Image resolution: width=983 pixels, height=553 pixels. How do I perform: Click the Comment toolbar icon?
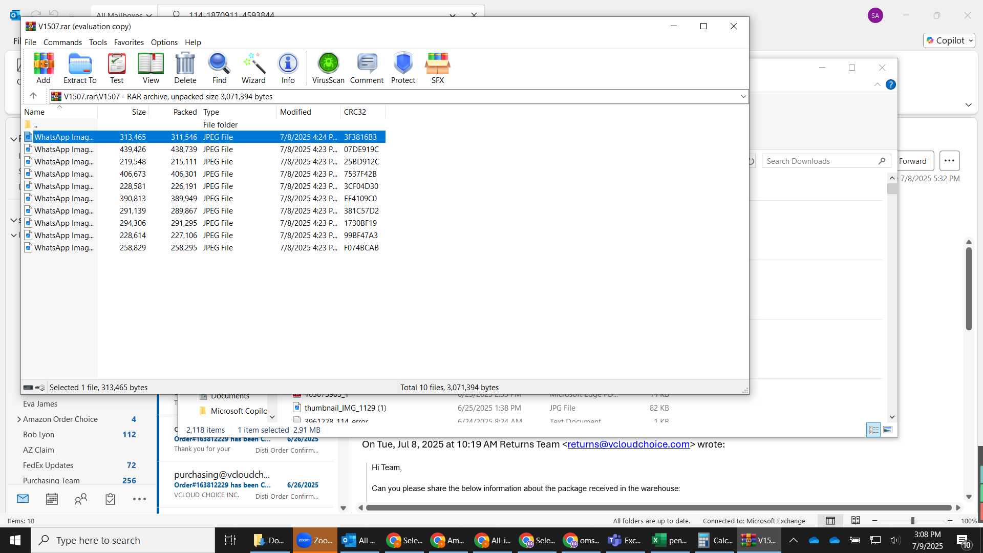click(367, 68)
